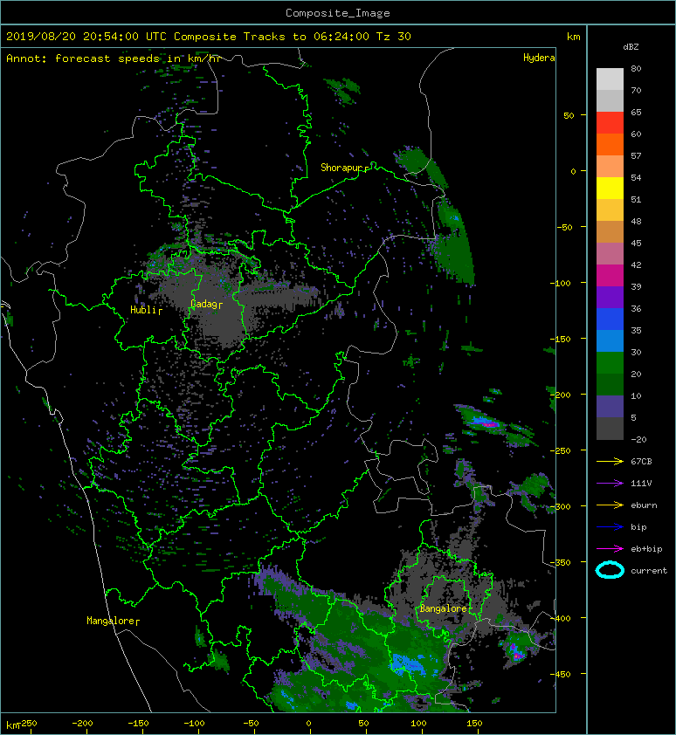Select the tan 48 dBZ color swatch
The width and height of the screenshot is (676, 735).
click(x=610, y=231)
